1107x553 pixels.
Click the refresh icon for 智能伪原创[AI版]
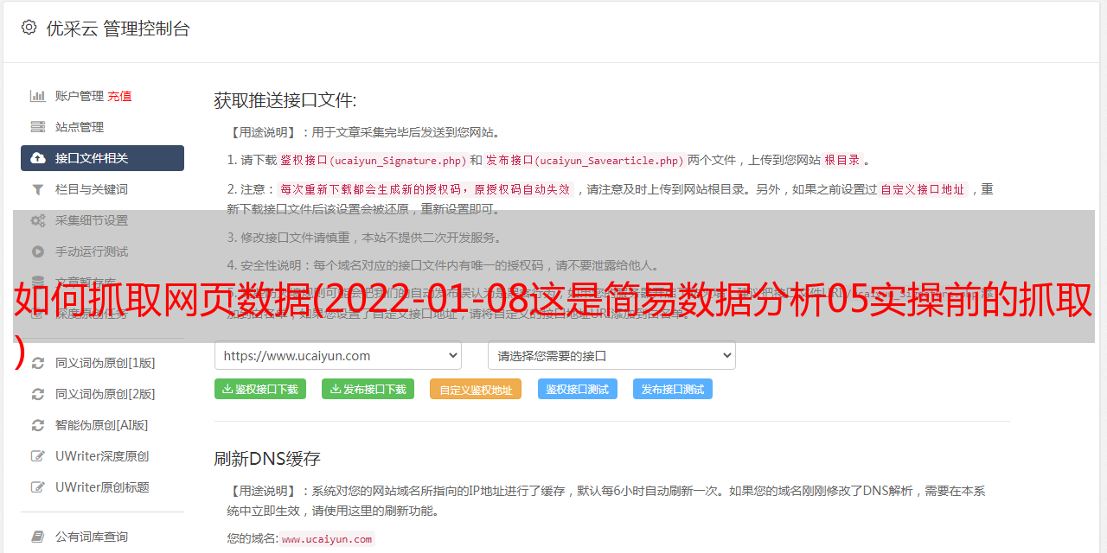pos(38,425)
